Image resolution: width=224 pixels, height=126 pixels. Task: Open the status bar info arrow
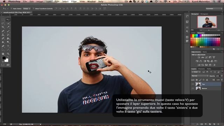(41, 124)
